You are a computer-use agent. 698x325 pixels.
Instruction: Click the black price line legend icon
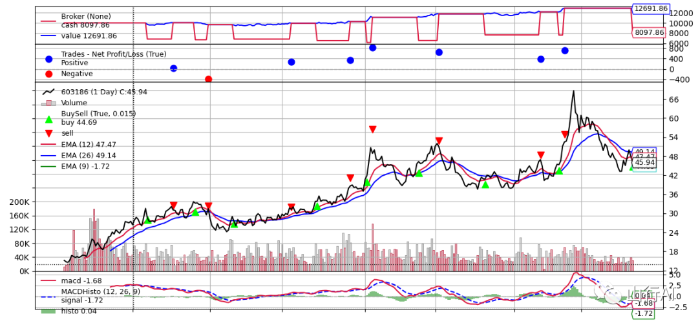(48, 92)
